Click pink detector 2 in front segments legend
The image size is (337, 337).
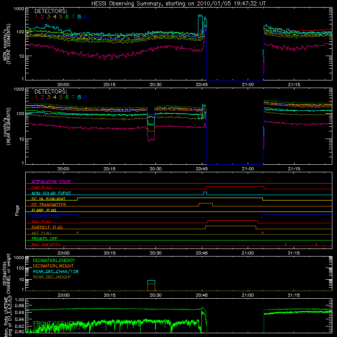(43, 17)
